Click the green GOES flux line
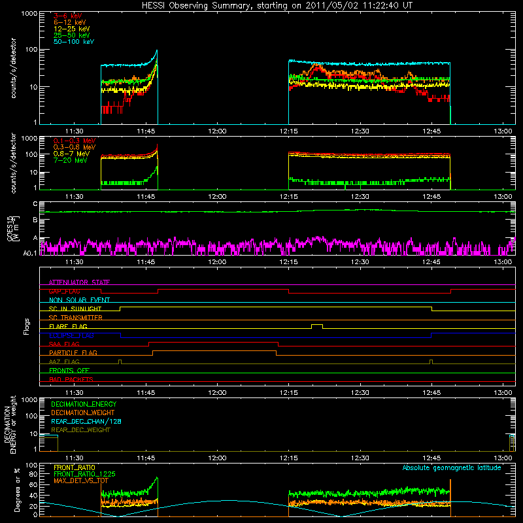This screenshot has height=523, width=523. [277, 211]
